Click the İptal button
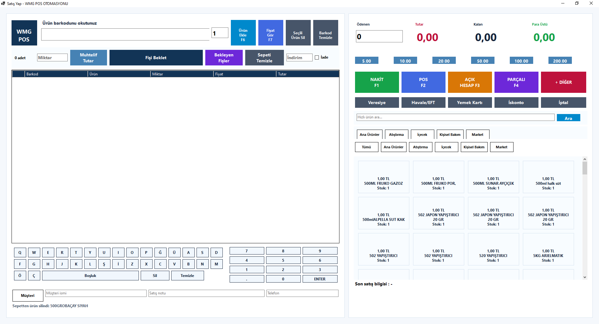The width and height of the screenshot is (599, 324). point(563,102)
